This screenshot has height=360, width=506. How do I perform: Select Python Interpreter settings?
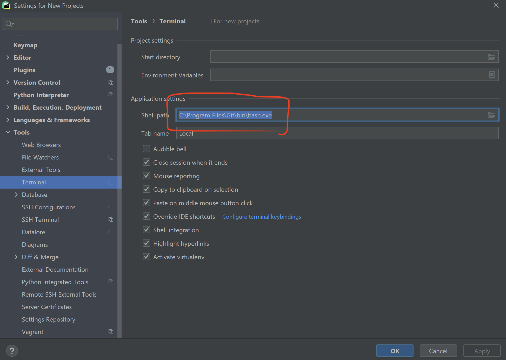tap(41, 95)
